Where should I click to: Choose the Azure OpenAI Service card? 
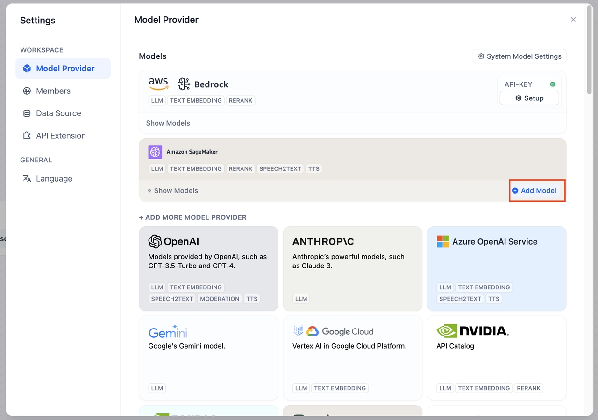[x=496, y=268]
